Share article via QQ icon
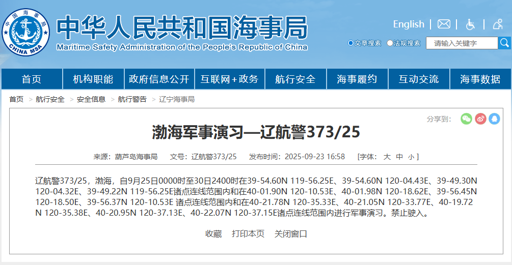This screenshot has width=512, height=265. point(494,119)
